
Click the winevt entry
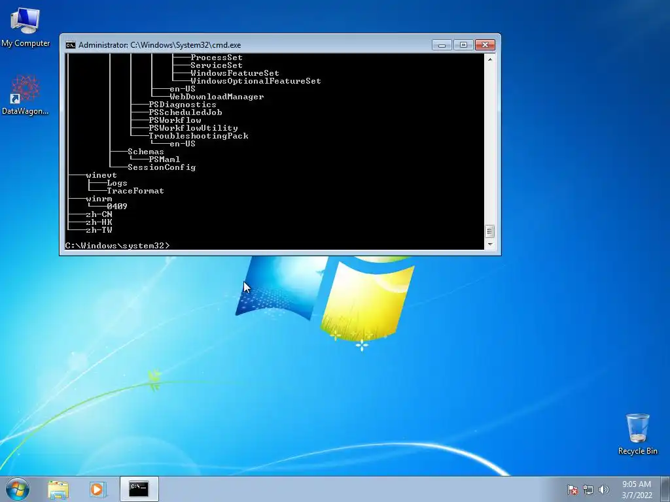101,175
